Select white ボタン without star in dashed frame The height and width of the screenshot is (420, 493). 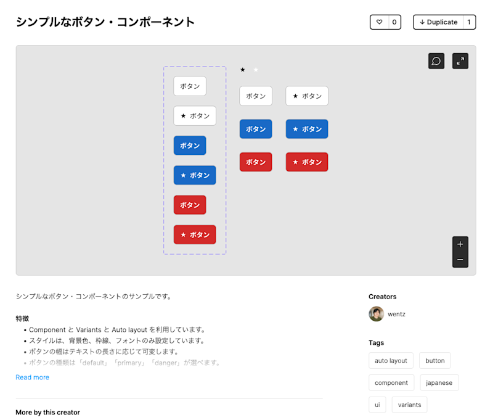click(x=190, y=86)
